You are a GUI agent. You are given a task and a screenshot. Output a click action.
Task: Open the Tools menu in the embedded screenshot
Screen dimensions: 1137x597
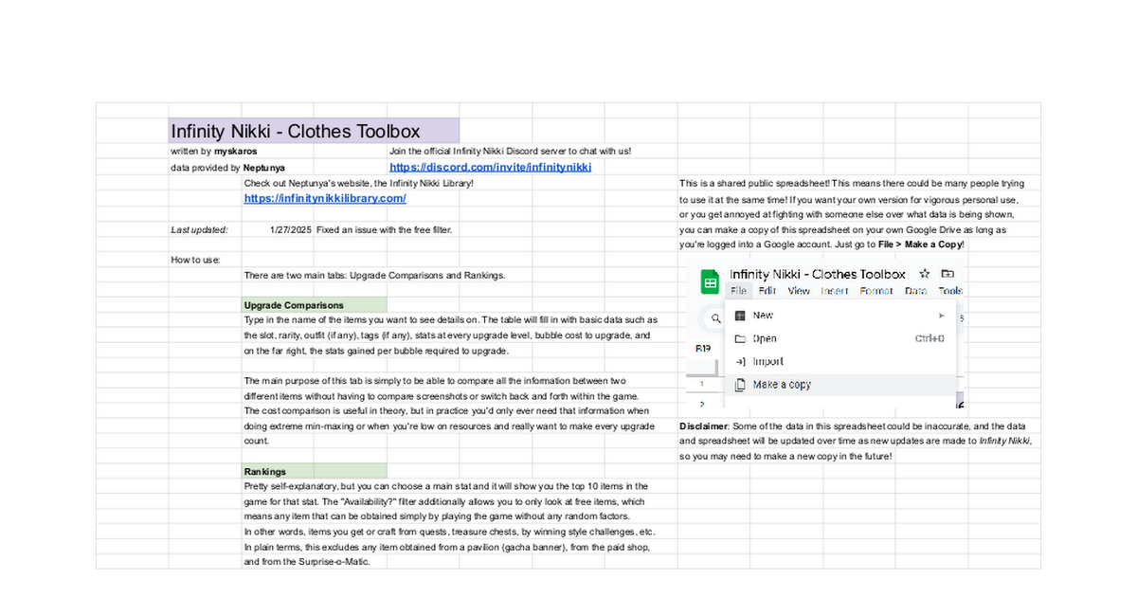point(950,291)
